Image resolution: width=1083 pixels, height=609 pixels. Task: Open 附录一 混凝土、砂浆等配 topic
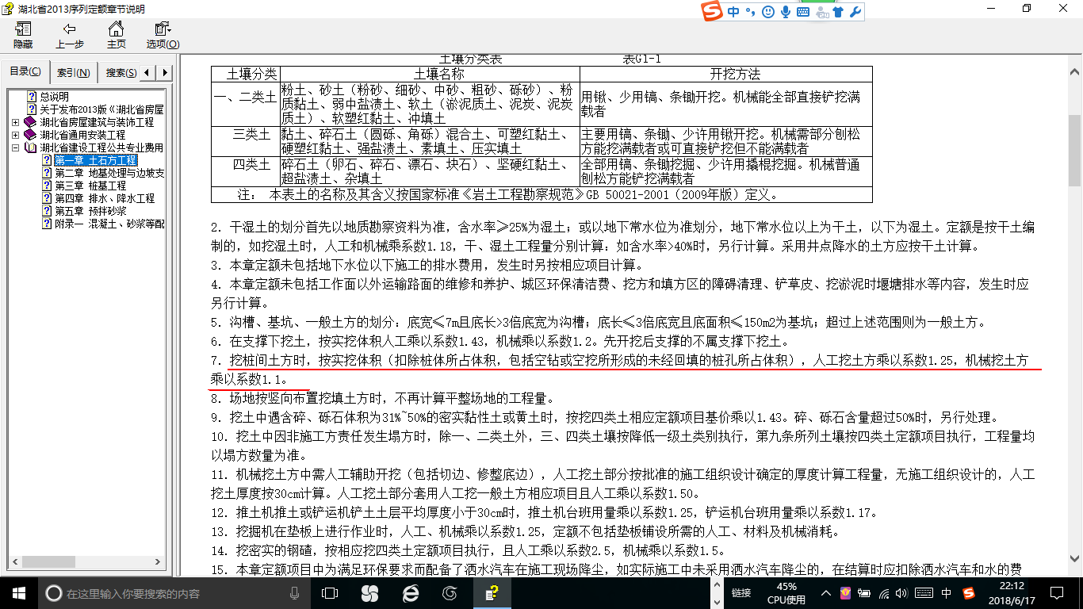click(109, 224)
